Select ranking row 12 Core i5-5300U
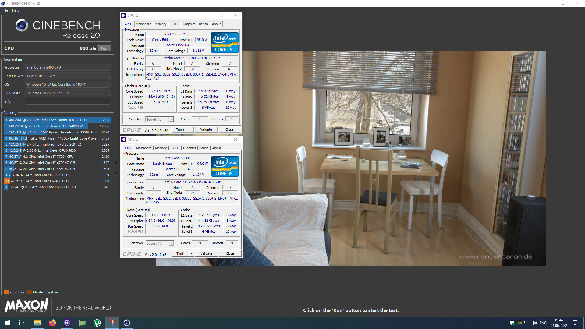585x329 pixels. 57,187
